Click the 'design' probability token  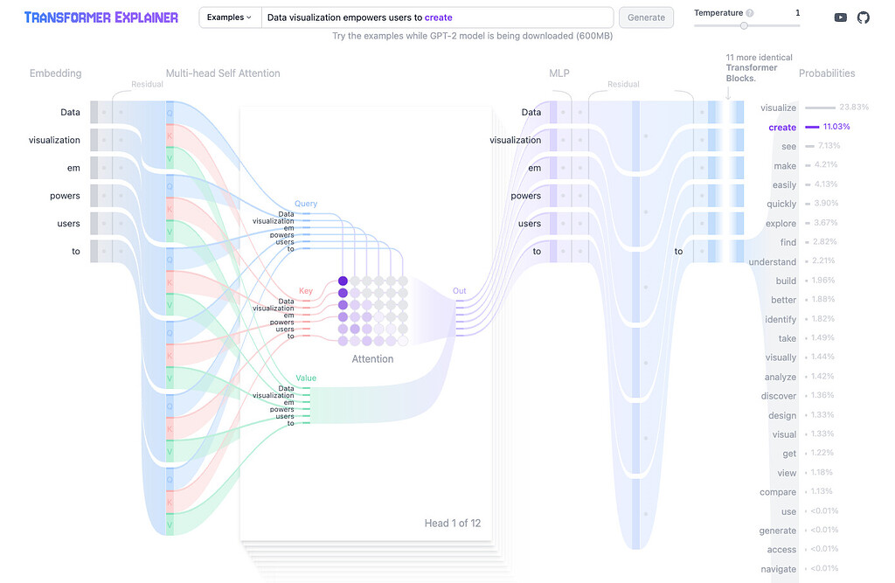point(782,415)
